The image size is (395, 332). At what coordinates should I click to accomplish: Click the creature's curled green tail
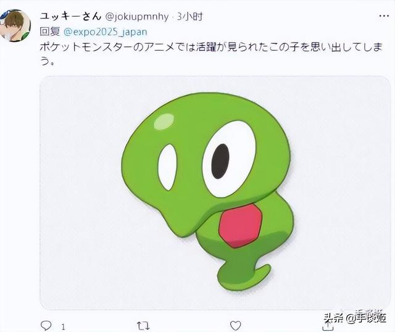(x=244, y=276)
